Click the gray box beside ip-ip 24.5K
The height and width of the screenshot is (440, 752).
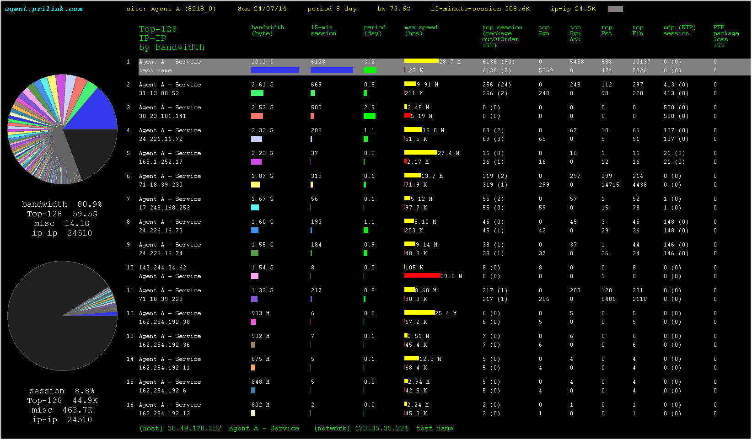point(615,9)
